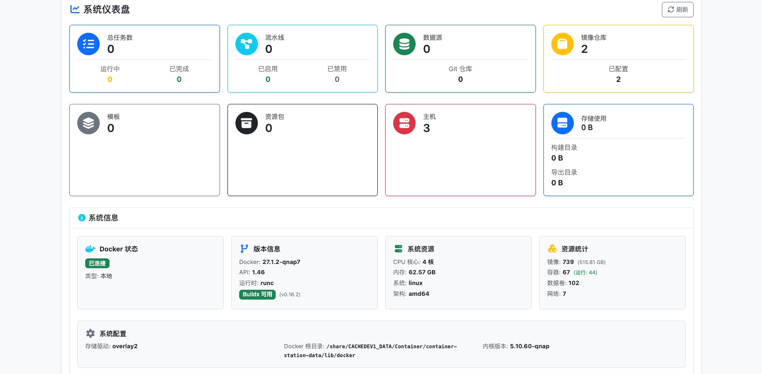Click the 已完成 label in tasks card
762x374 pixels.
coord(179,69)
